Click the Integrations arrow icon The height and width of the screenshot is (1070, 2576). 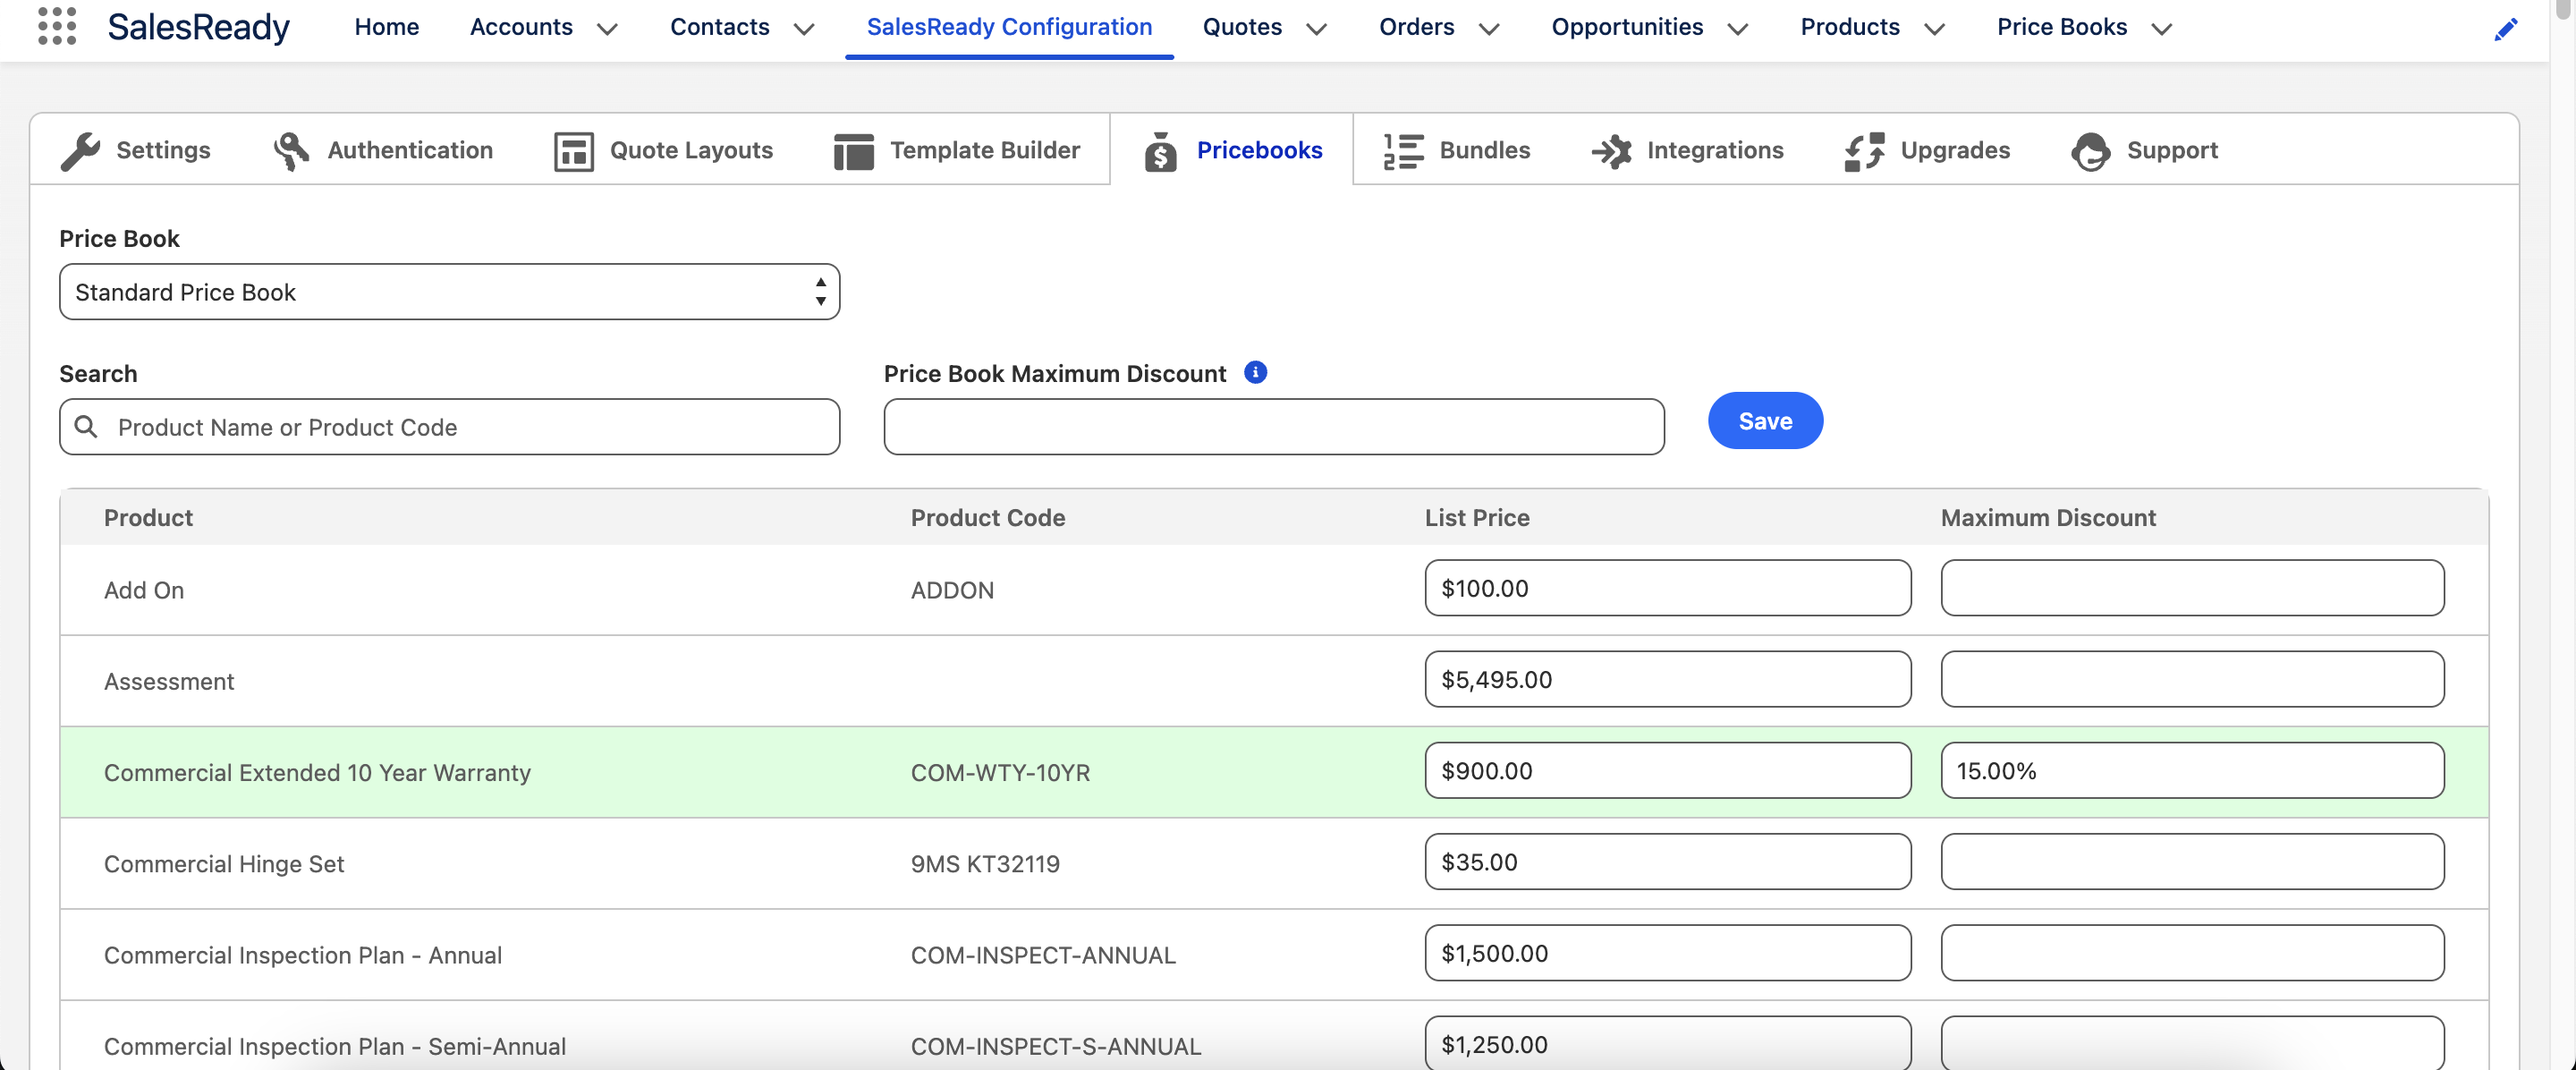(x=1611, y=151)
